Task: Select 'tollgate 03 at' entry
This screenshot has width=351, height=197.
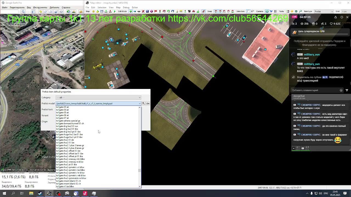Action: pyautogui.click(x=62, y=107)
